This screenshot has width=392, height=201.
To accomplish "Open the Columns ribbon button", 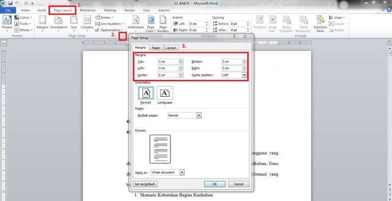I will [87, 23].
